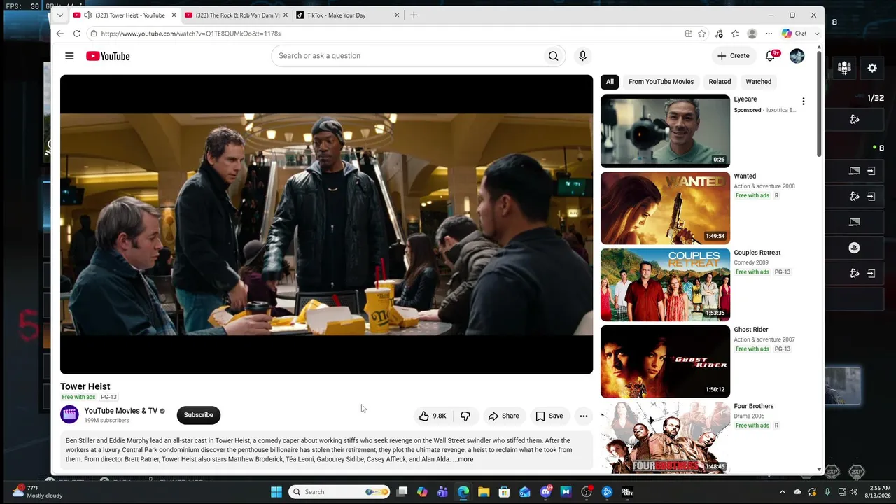Image resolution: width=896 pixels, height=504 pixels.
Task: Save the video to a playlist
Action: click(549, 416)
